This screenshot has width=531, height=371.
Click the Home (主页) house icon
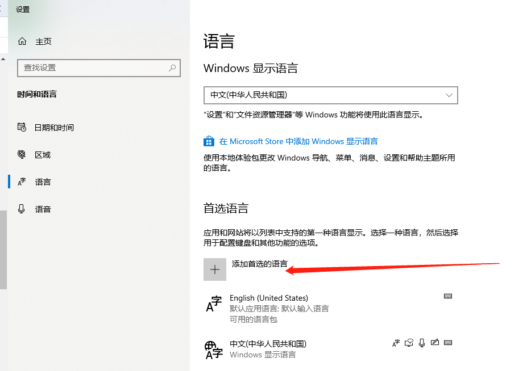[23, 41]
